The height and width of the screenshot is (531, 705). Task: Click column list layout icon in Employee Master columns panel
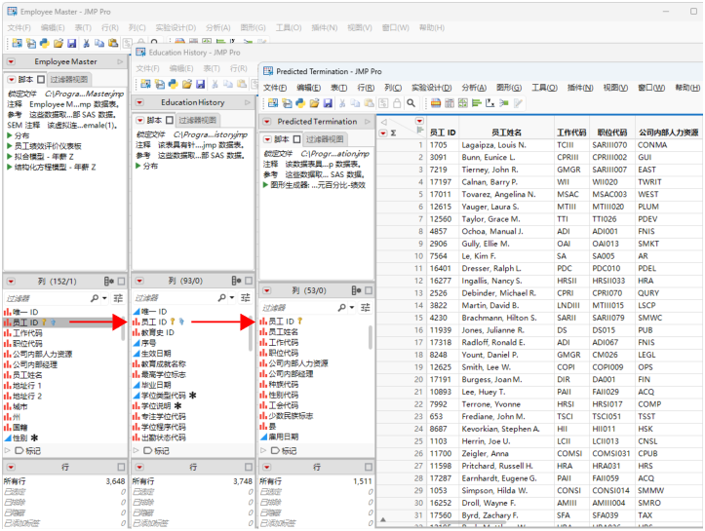pyautogui.click(x=109, y=282)
